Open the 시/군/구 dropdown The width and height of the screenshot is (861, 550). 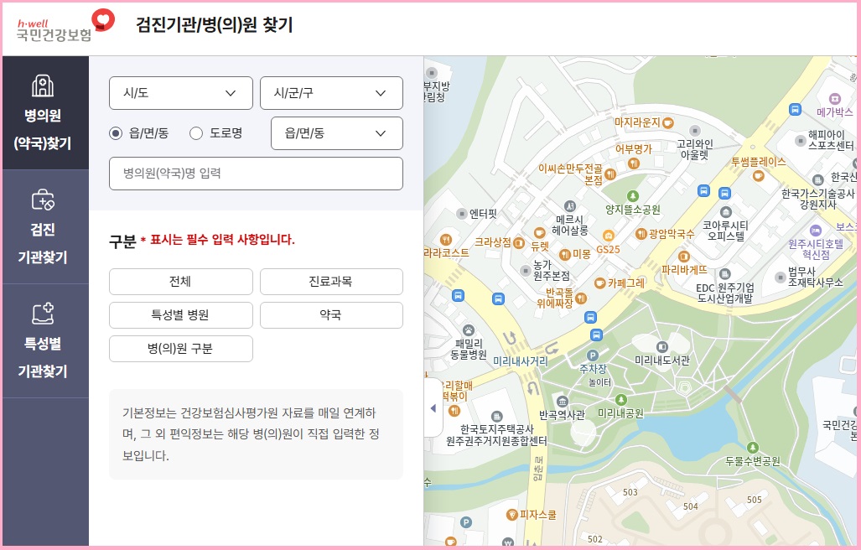pos(331,93)
